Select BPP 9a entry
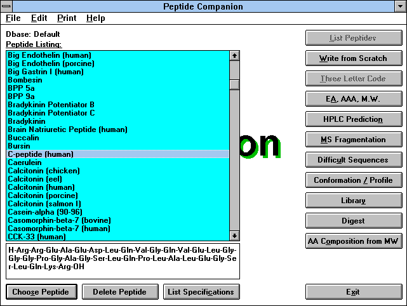Screen dimensions: 407x306 118,96
